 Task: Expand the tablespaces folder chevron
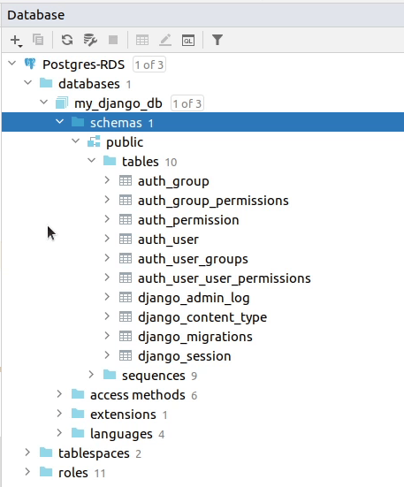[x=27, y=453]
